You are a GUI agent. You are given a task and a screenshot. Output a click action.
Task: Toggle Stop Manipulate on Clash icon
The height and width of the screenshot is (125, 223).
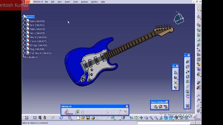click(176, 87)
